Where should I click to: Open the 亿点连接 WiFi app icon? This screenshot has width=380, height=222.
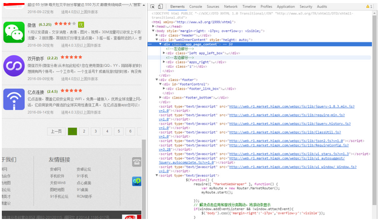[14, 99]
